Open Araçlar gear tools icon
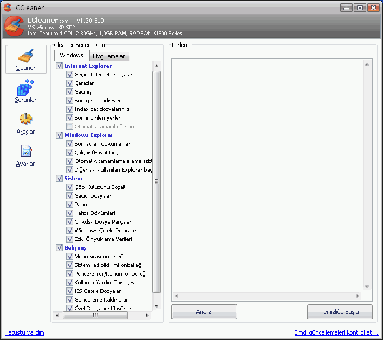The image size is (383, 340). (x=25, y=119)
